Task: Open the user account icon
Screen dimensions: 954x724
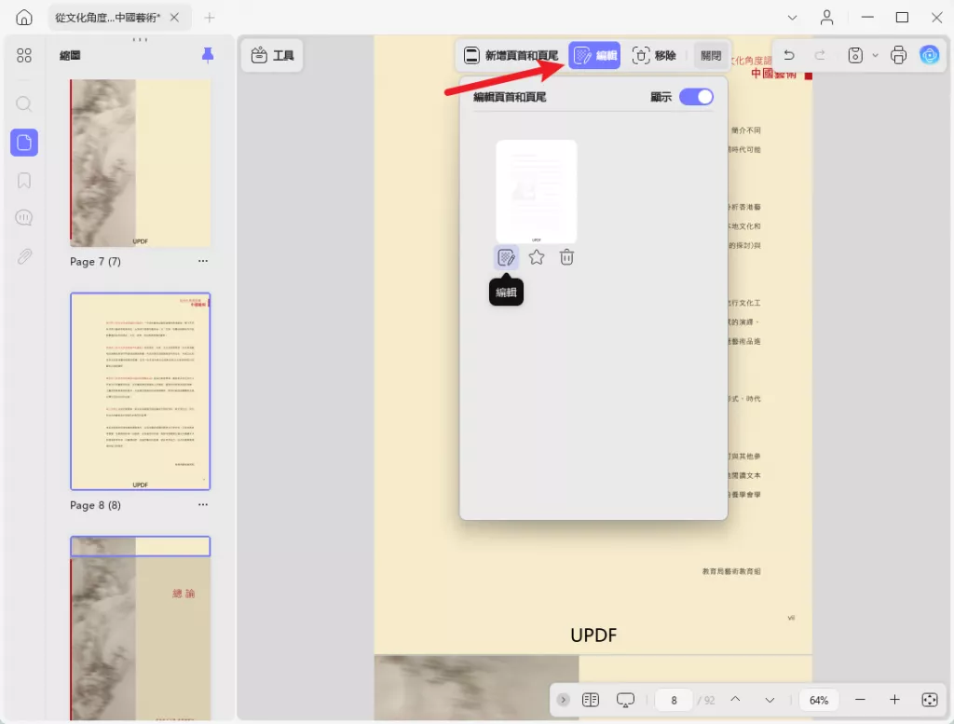Action: [826, 18]
